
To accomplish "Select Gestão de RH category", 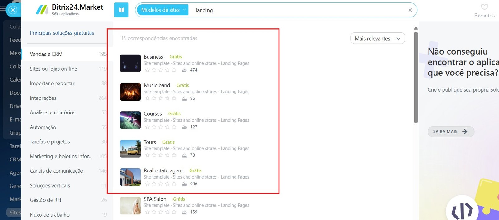I will tap(67, 200).
